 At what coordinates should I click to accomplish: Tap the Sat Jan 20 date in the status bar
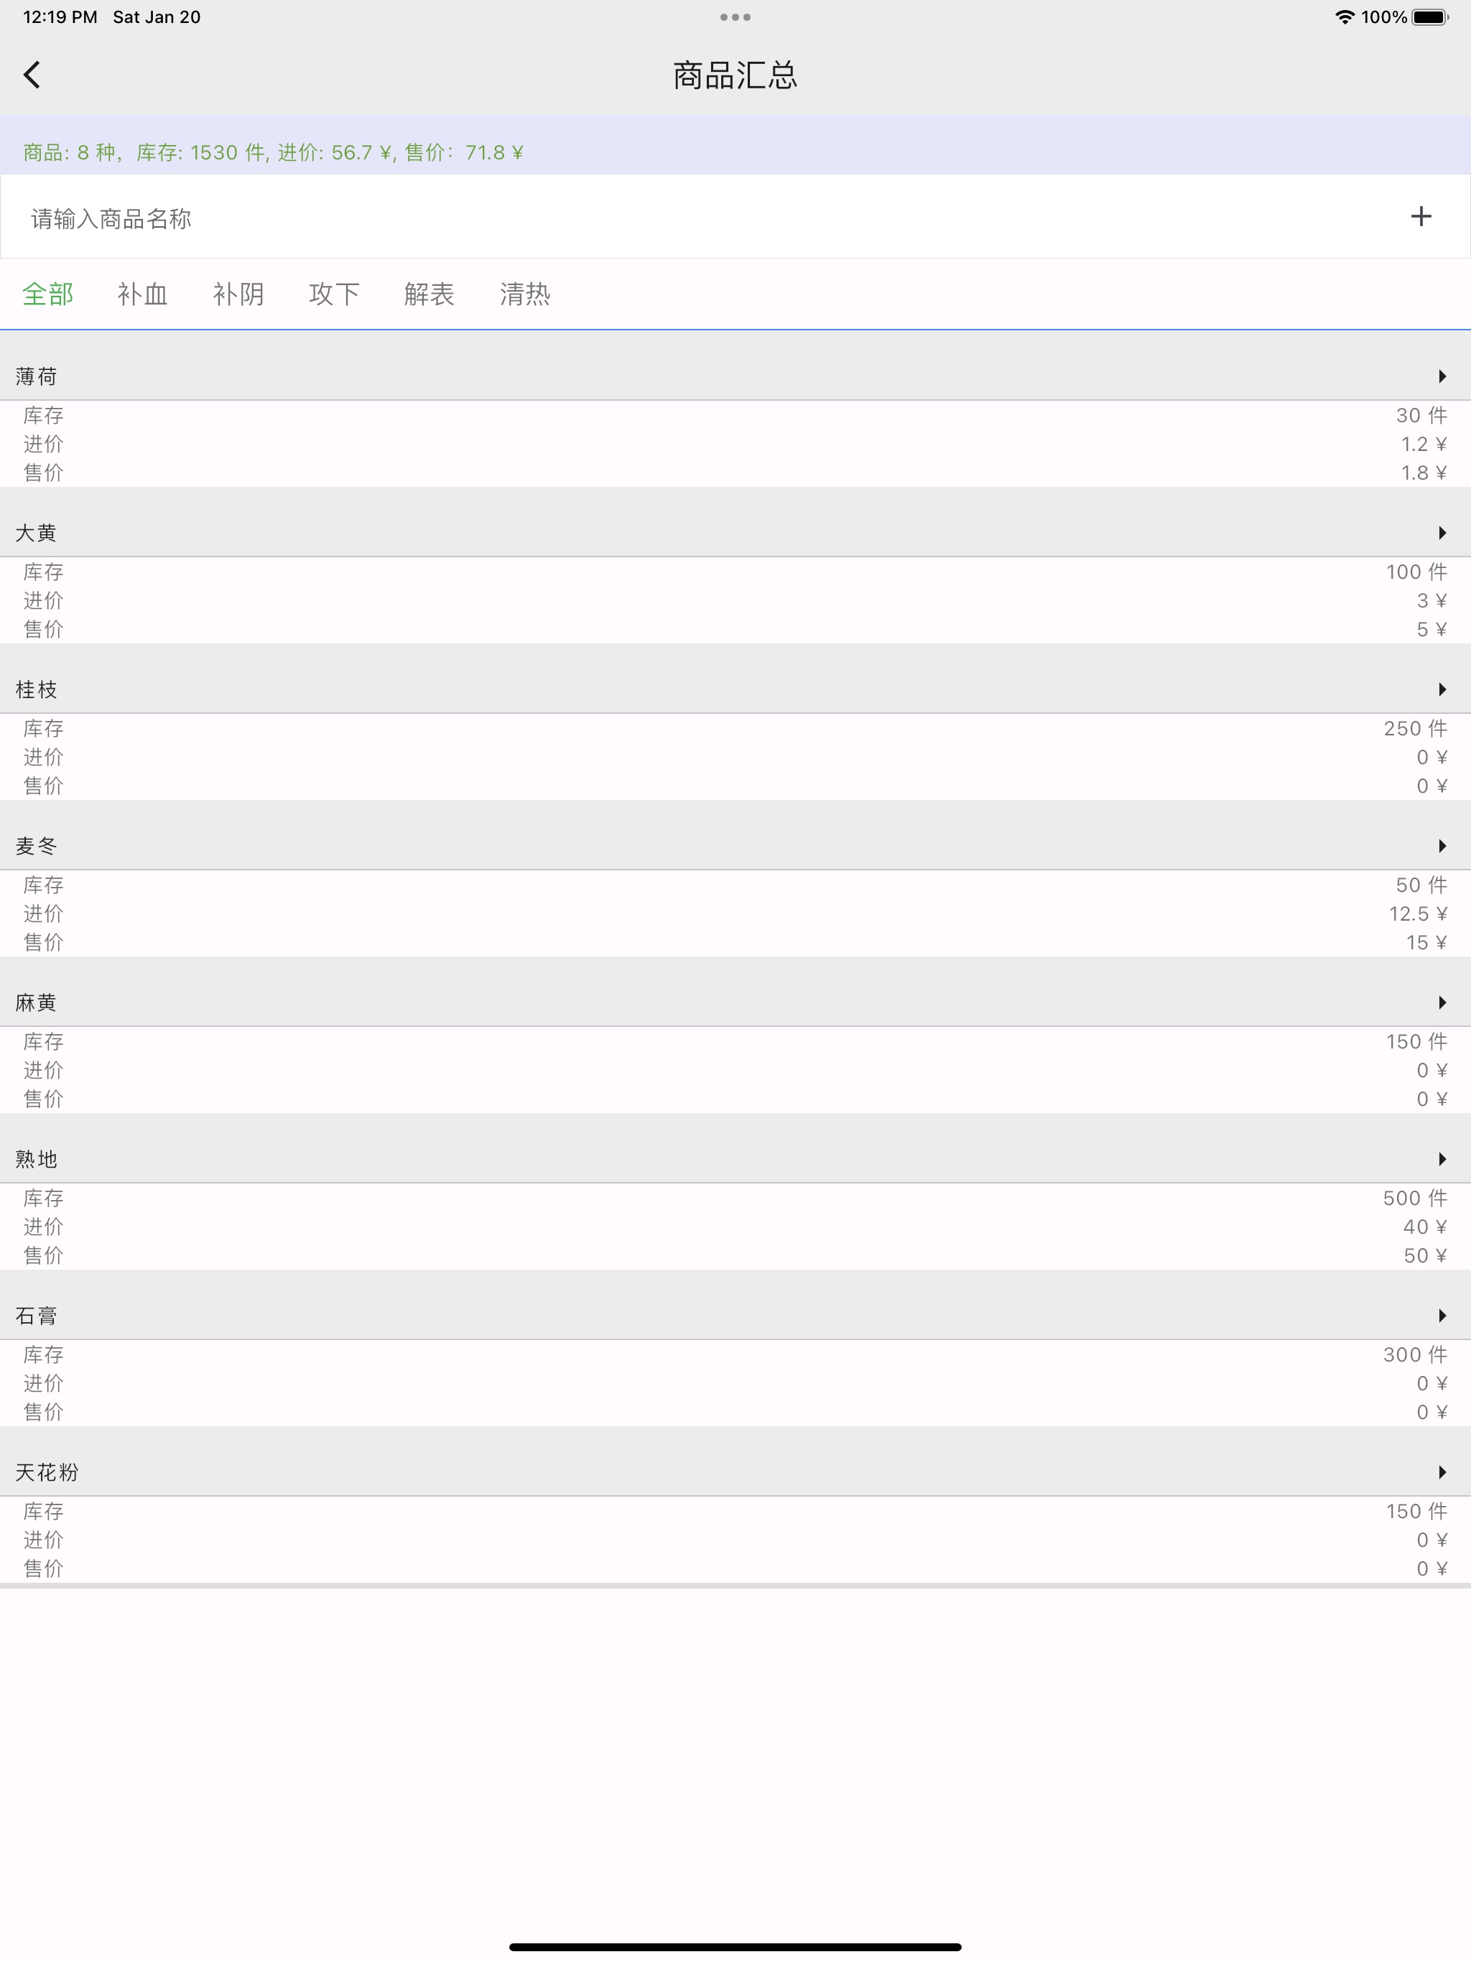(157, 17)
